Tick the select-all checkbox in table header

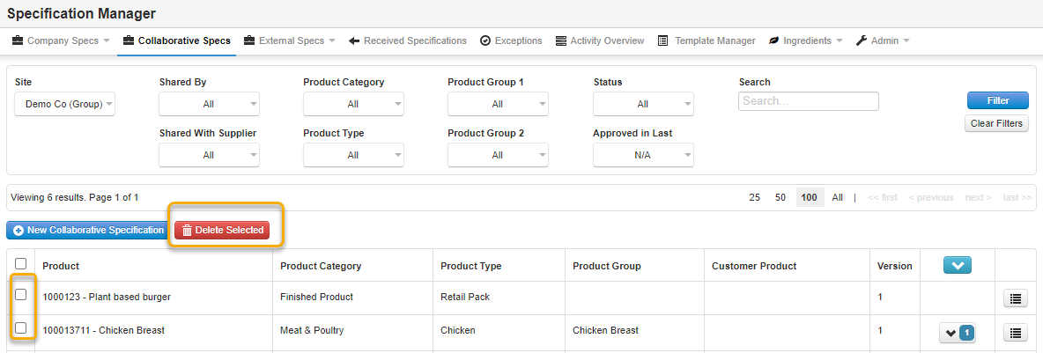click(x=21, y=263)
